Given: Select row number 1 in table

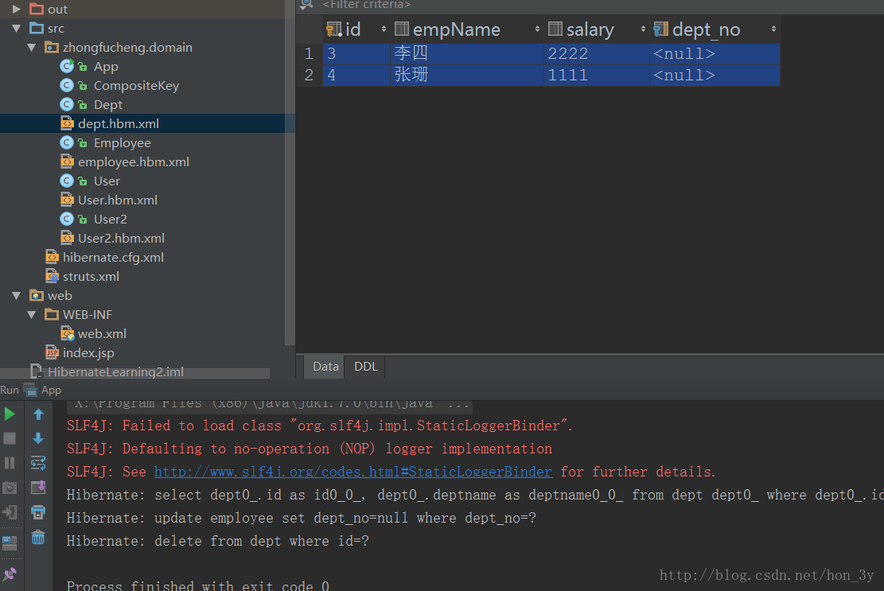Looking at the screenshot, I should [x=309, y=53].
